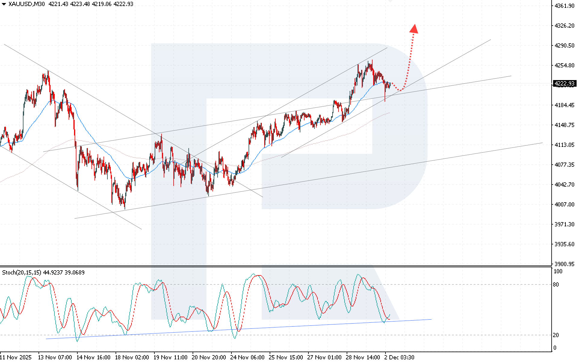Select the 28 Nov 14:00 time label
The width and height of the screenshot is (579, 363).
pyautogui.click(x=363, y=357)
